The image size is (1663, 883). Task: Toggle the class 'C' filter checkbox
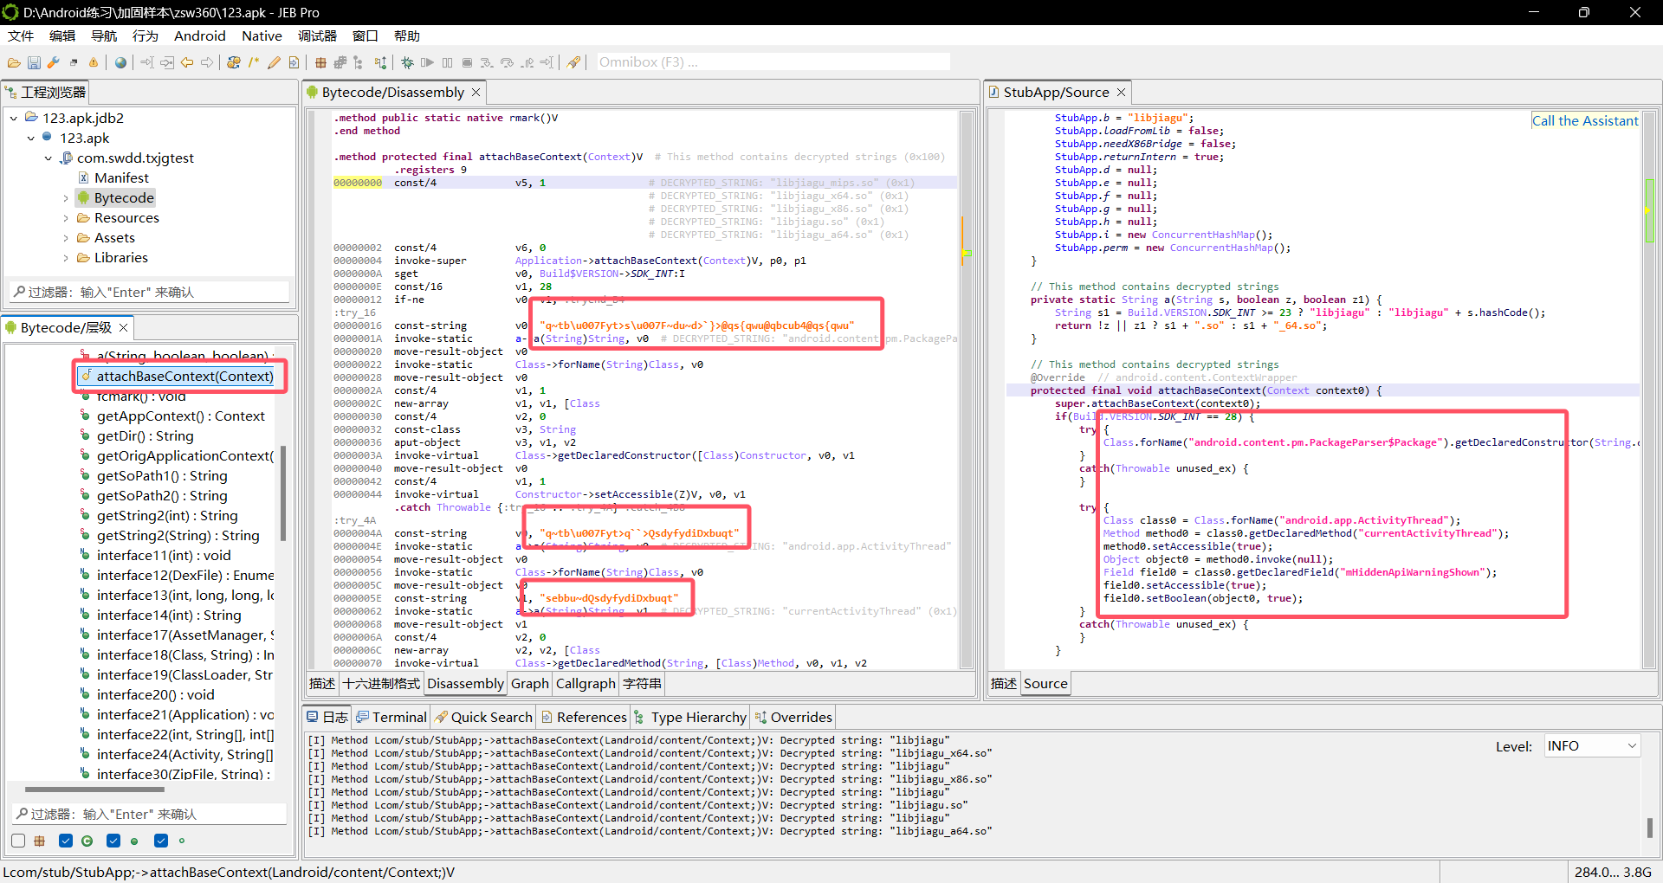(66, 841)
